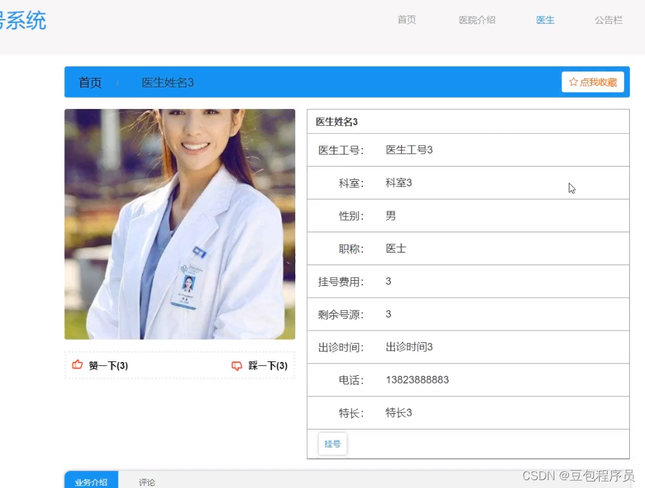645x488 pixels.
Task: Click the 挂号费用 value 3
Action: 388,281
